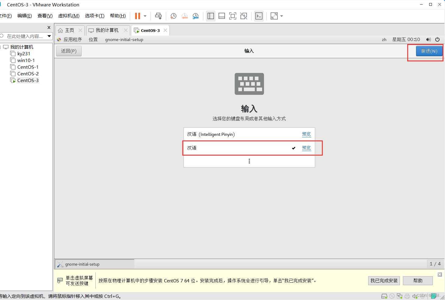Click the GNOME power icon
This screenshot has height=300, width=445.
pos(437,40)
